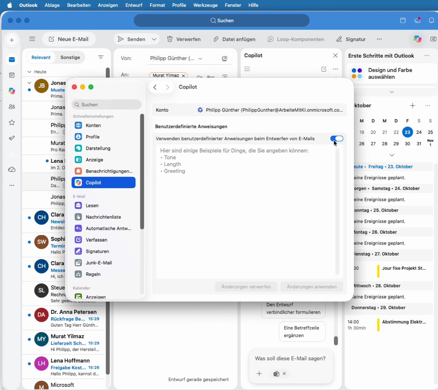Viewport: 438px width, 390px height.
Task: Click Verwerfen in compose toolbar
Action: tap(184, 39)
